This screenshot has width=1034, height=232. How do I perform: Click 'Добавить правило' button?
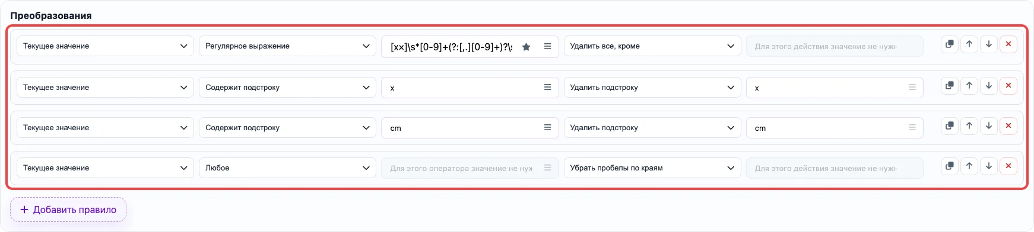point(68,210)
